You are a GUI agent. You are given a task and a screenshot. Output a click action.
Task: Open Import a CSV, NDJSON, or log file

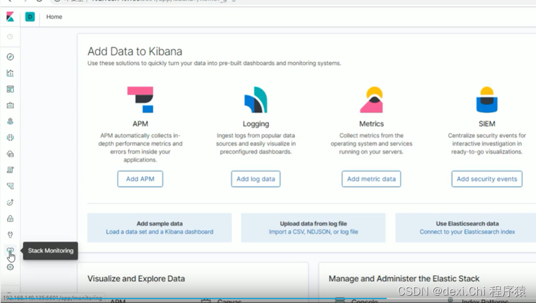pyautogui.click(x=314, y=232)
